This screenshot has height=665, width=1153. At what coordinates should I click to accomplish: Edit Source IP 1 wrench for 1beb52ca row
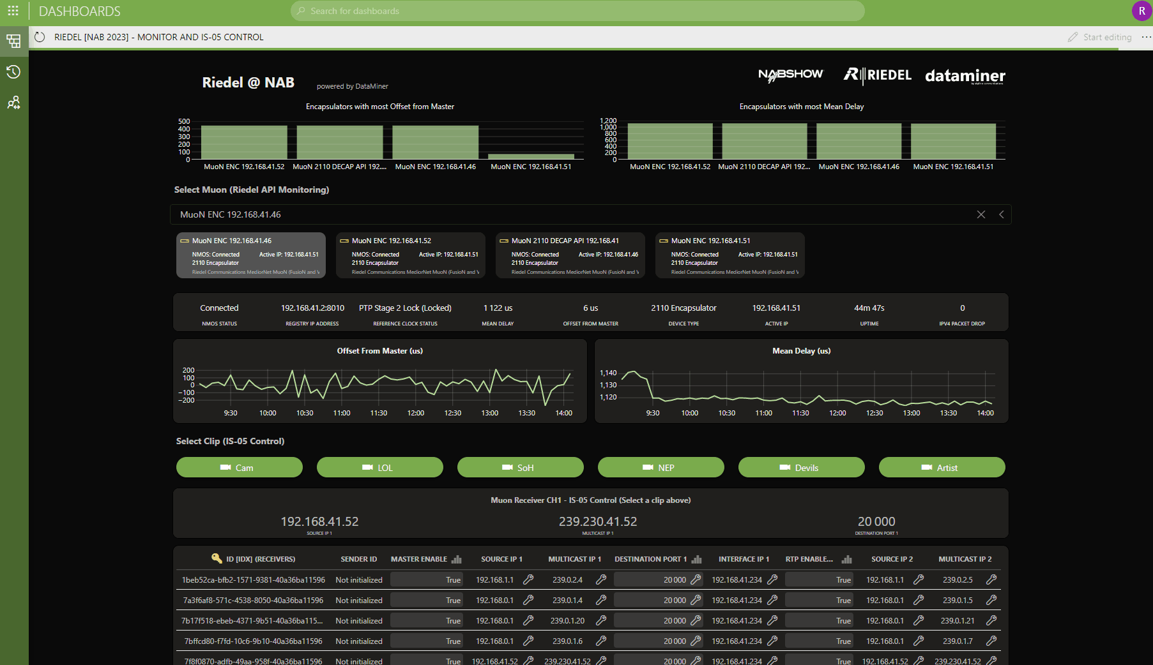pyautogui.click(x=528, y=579)
